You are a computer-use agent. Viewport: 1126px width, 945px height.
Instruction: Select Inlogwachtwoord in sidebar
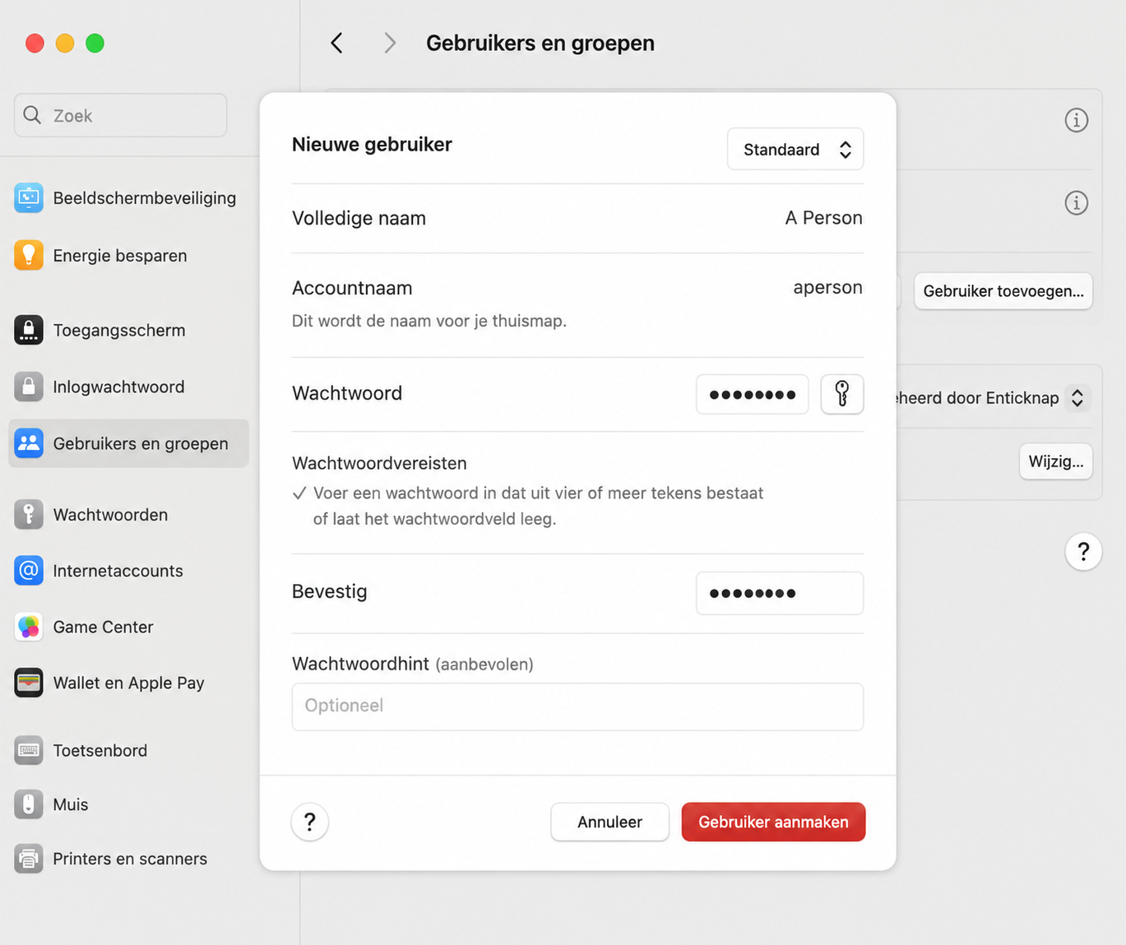pos(128,387)
